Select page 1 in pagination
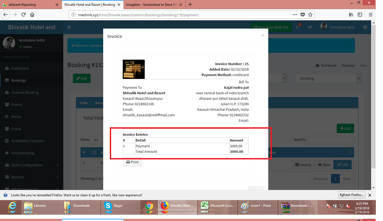Image resolution: width=383 pixels, height=221 pixels. coord(335,179)
